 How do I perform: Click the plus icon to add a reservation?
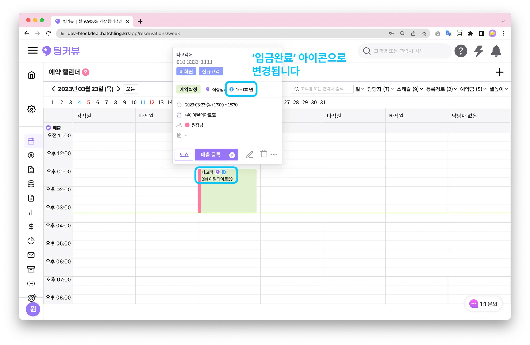click(499, 72)
